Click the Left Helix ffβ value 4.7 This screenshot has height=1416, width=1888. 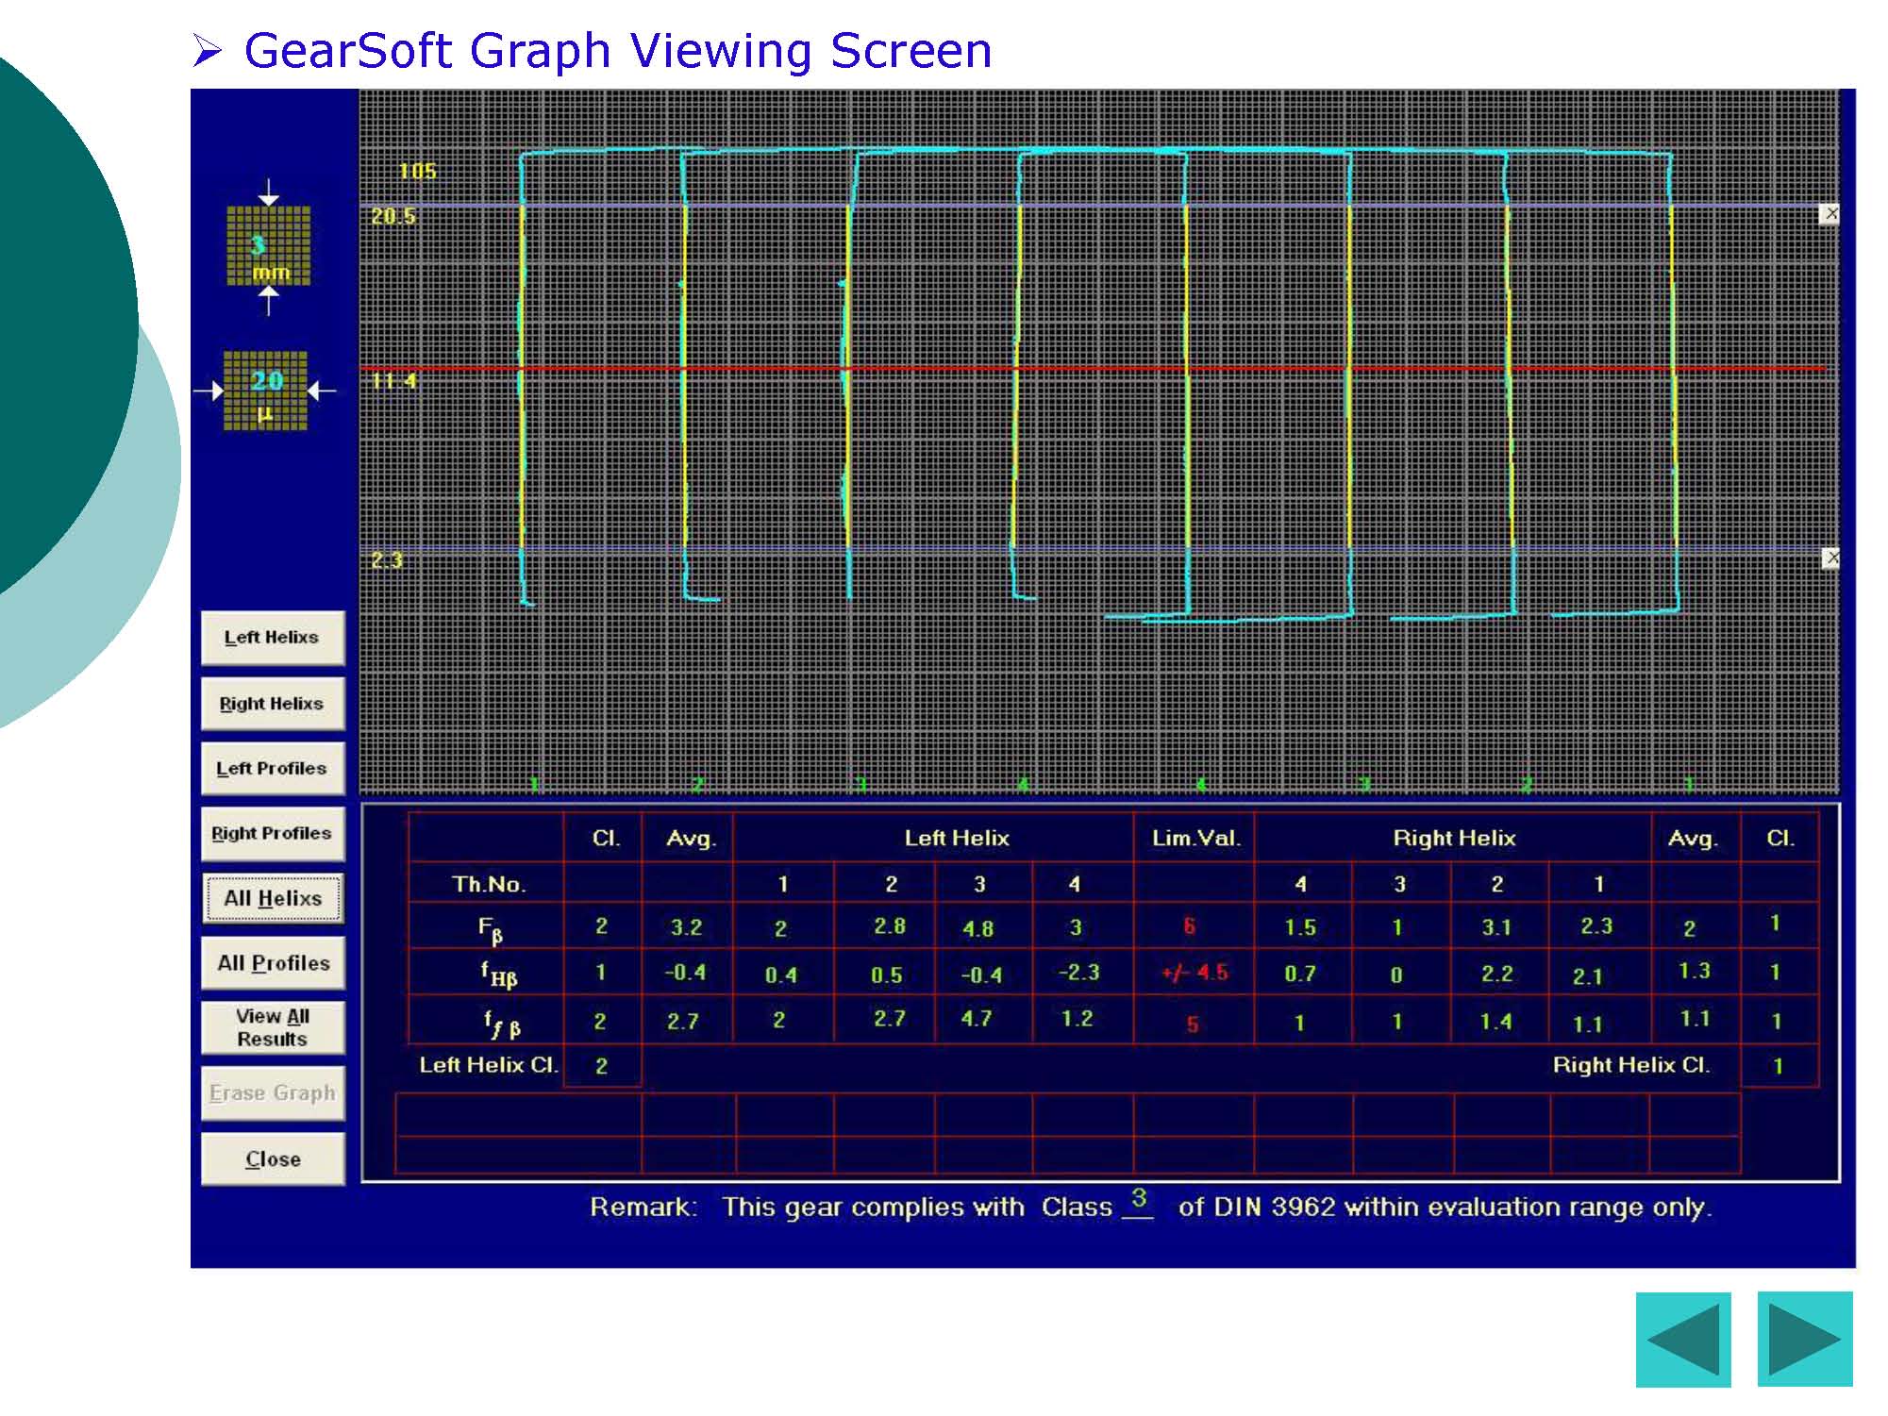click(x=977, y=1019)
